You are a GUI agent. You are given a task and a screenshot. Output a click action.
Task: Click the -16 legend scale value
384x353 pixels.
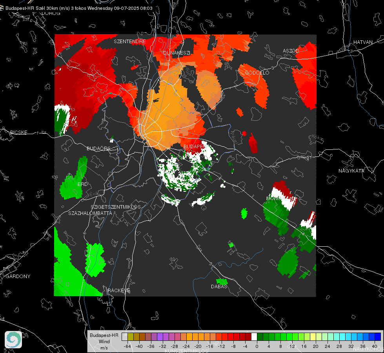(209, 346)
